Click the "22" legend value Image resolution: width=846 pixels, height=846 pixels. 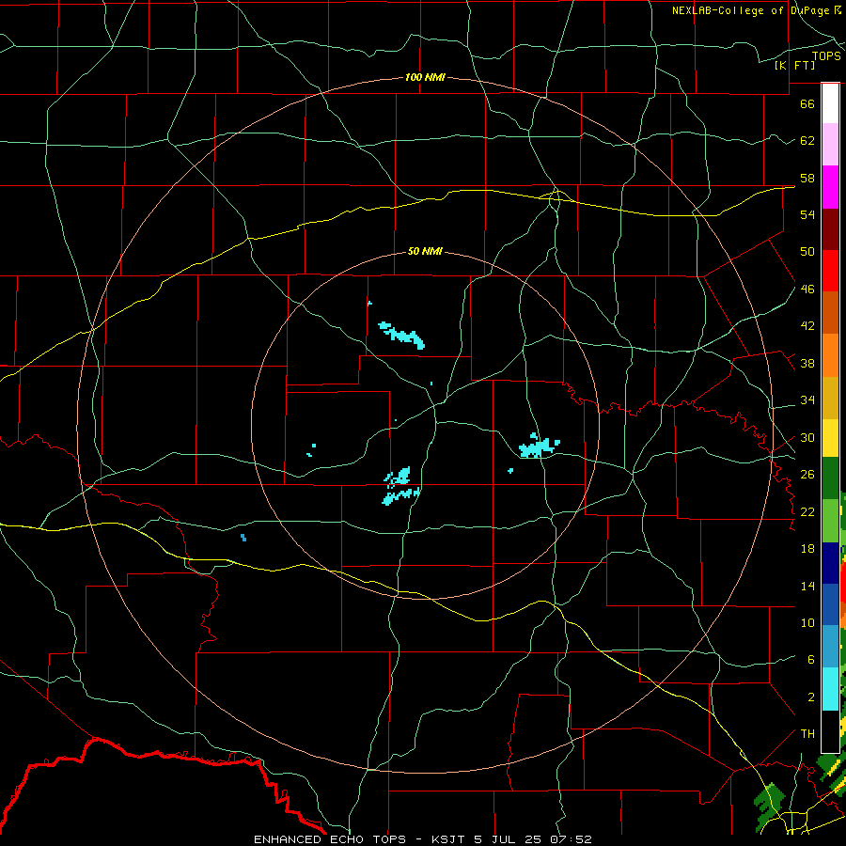coord(807,512)
